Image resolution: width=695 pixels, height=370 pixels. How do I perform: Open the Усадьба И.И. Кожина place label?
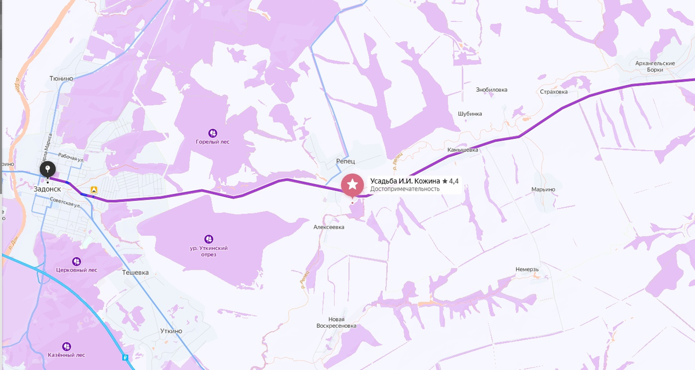(405, 181)
